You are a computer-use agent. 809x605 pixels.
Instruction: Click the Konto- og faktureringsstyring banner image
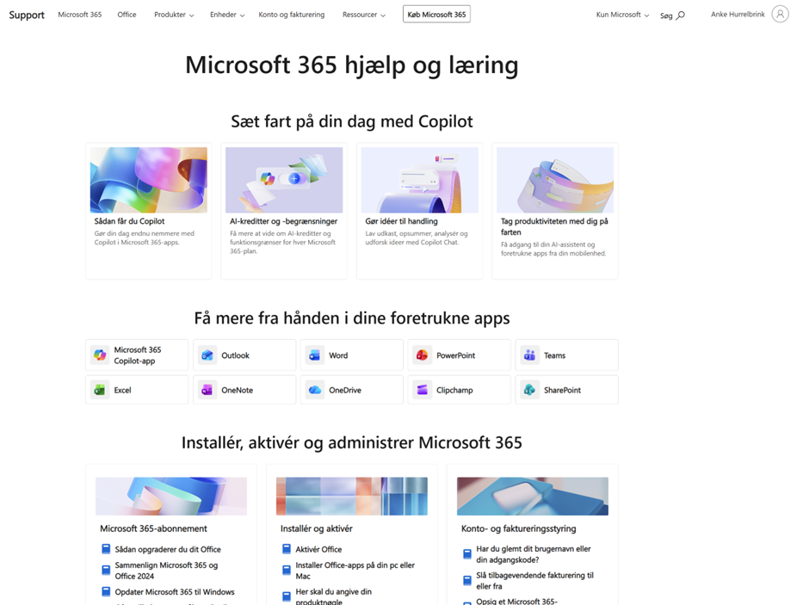pyautogui.click(x=533, y=497)
